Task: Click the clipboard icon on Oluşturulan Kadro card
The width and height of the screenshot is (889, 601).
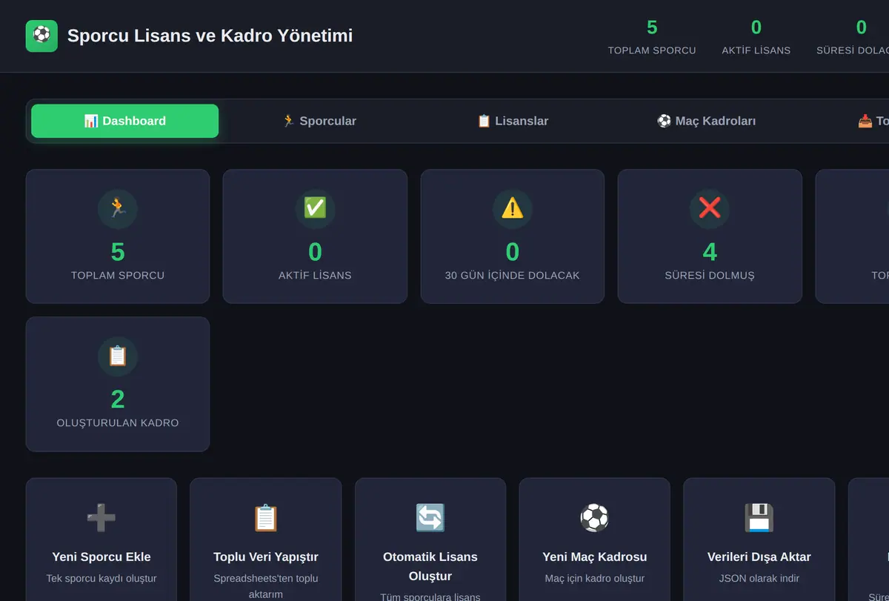Action: point(118,356)
